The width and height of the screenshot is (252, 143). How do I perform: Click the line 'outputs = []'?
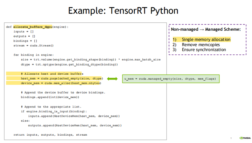coord(24,36)
